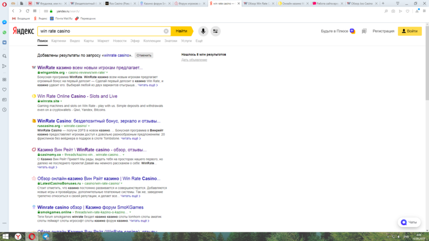429x241 pixels.
Task: Click the green secure padlock icon
Action: coord(51,11)
